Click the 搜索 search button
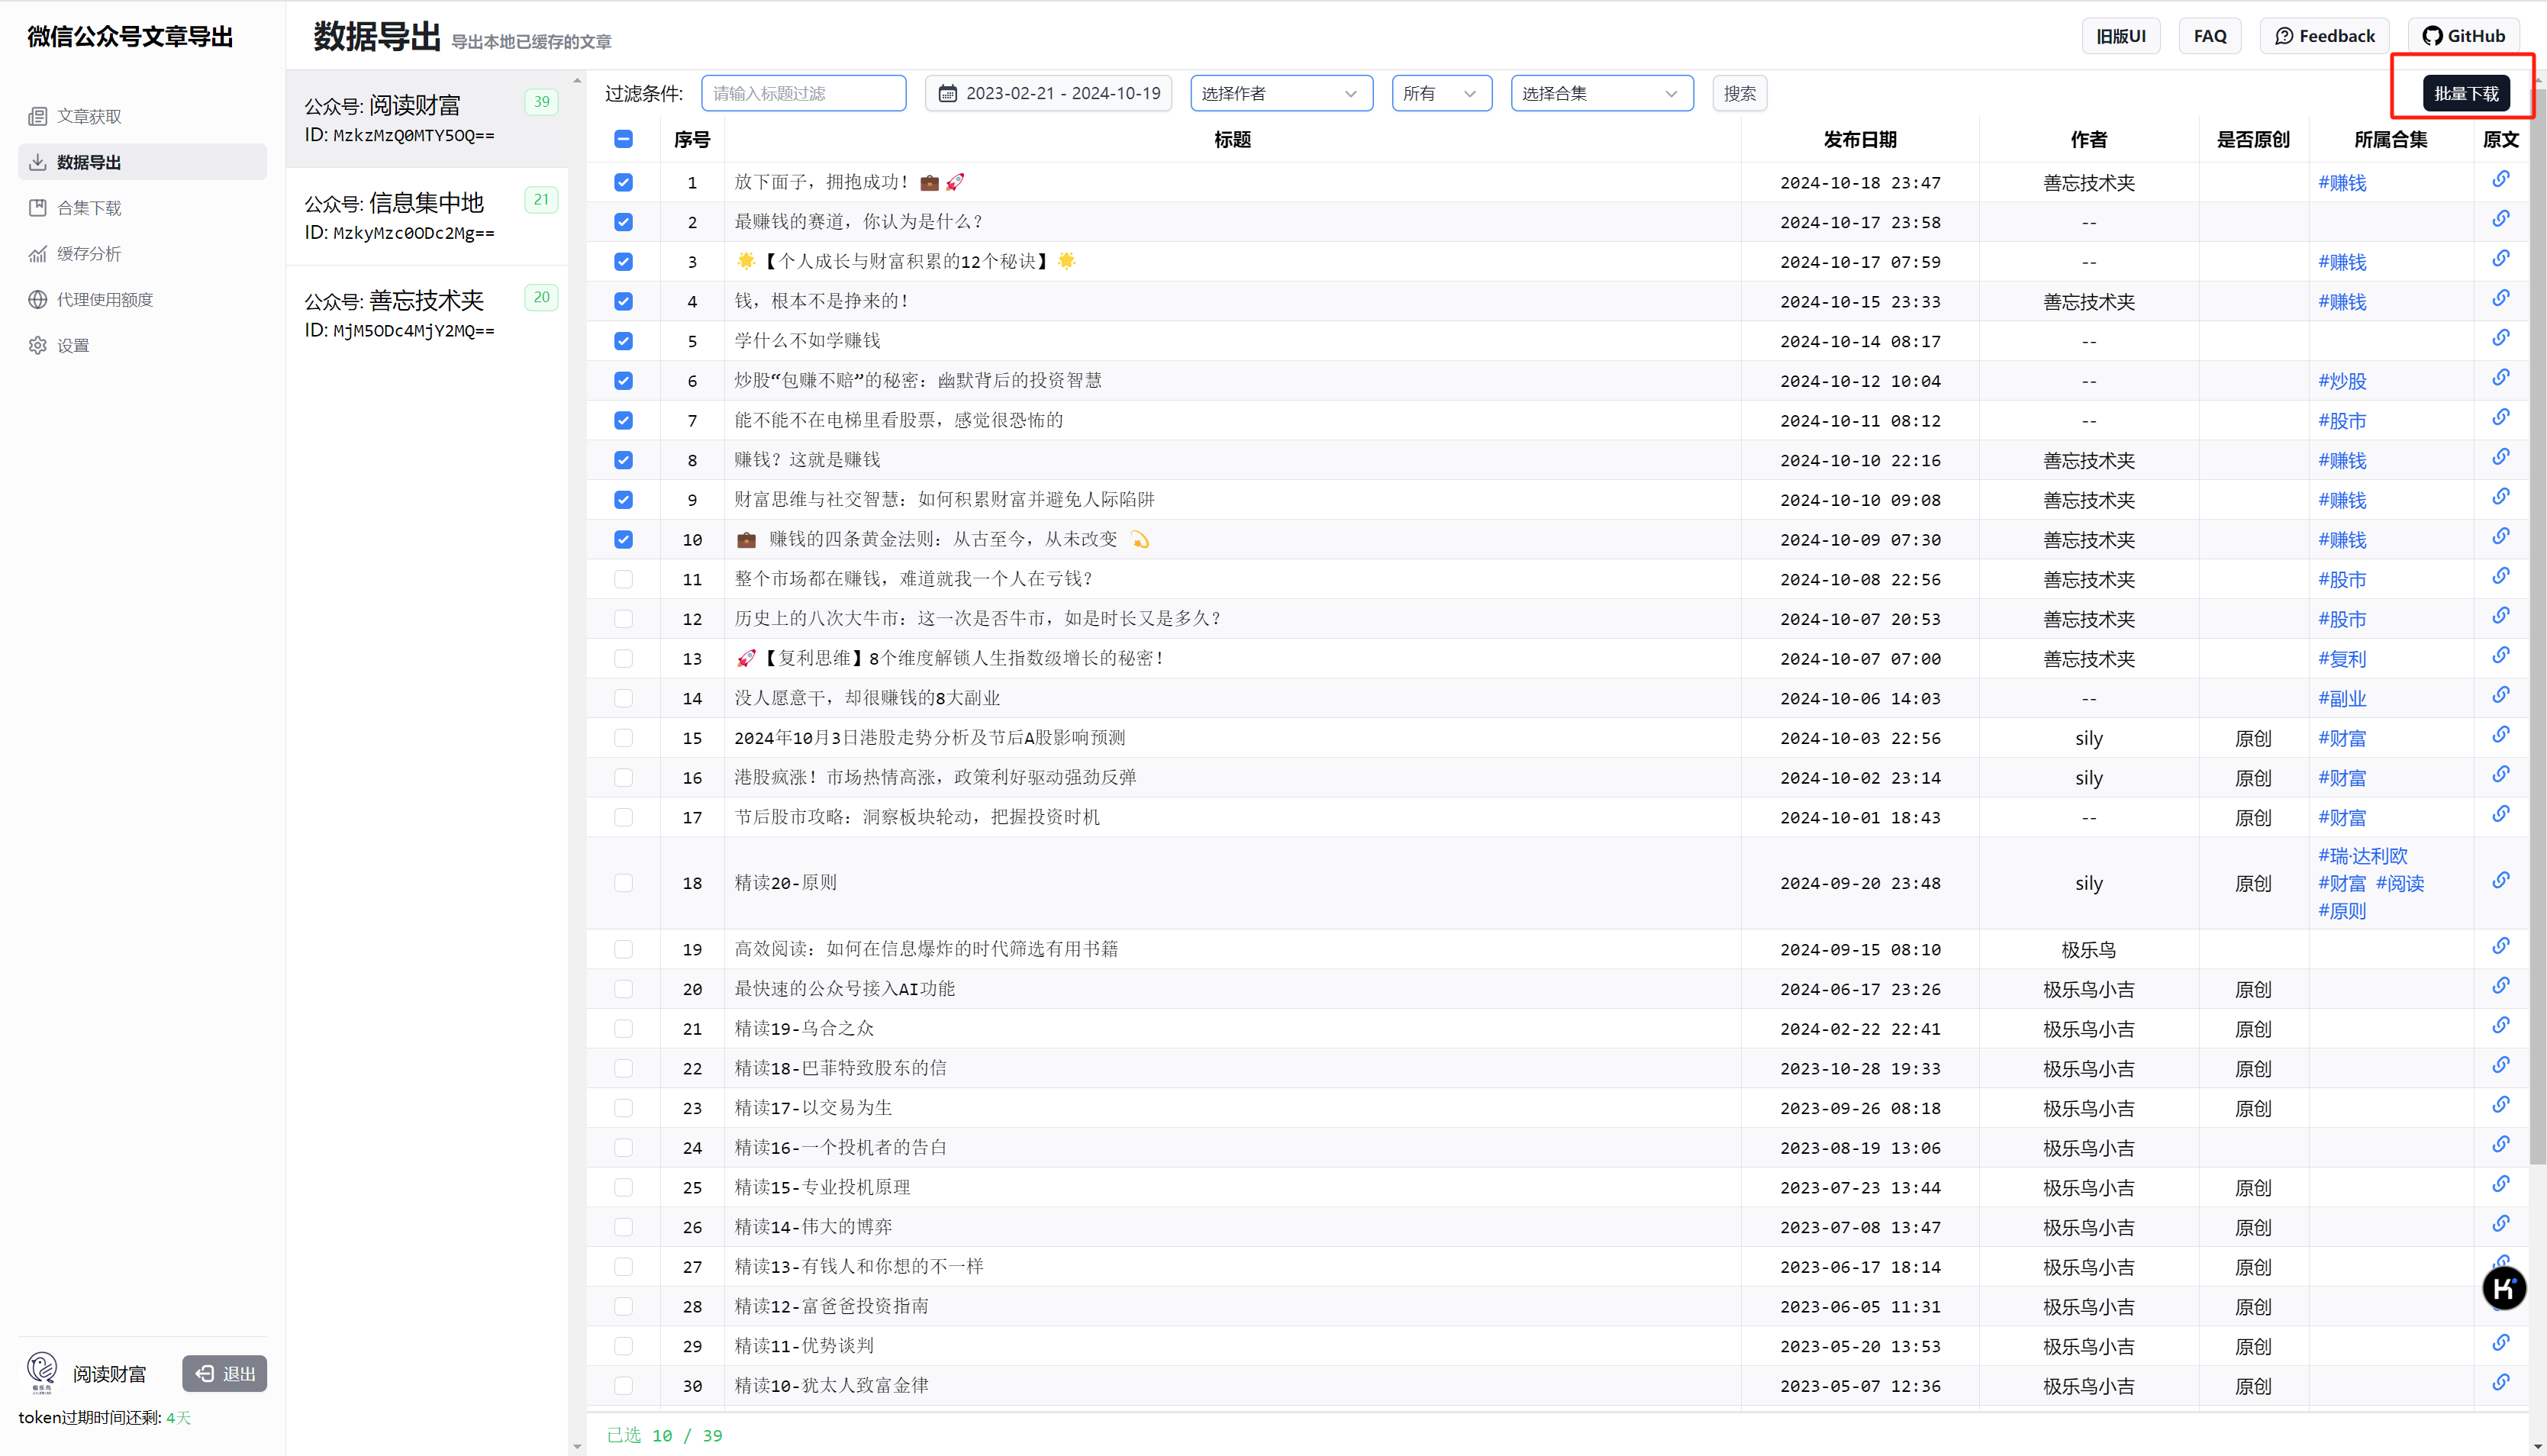Viewport: 2547px width, 1456px height. coord(1739,93)
